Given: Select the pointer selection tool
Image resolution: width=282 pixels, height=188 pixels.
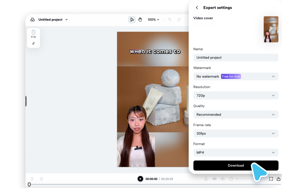Looking at the screenshot, I should click(x=132, y=19).
